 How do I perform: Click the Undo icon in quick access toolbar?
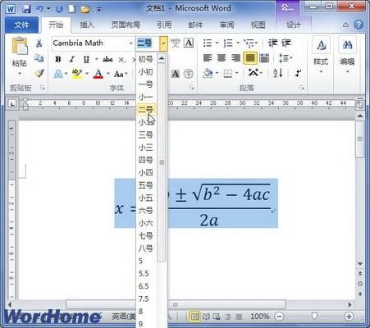[39, 9]
